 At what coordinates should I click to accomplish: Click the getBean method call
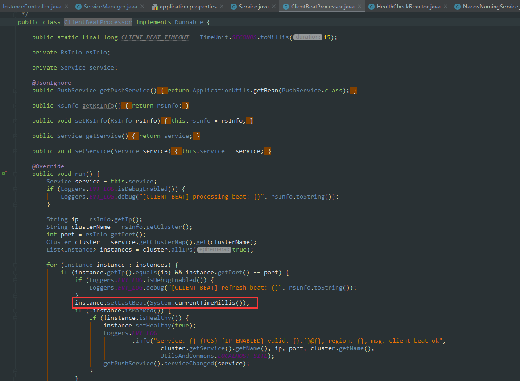(266, 91)
